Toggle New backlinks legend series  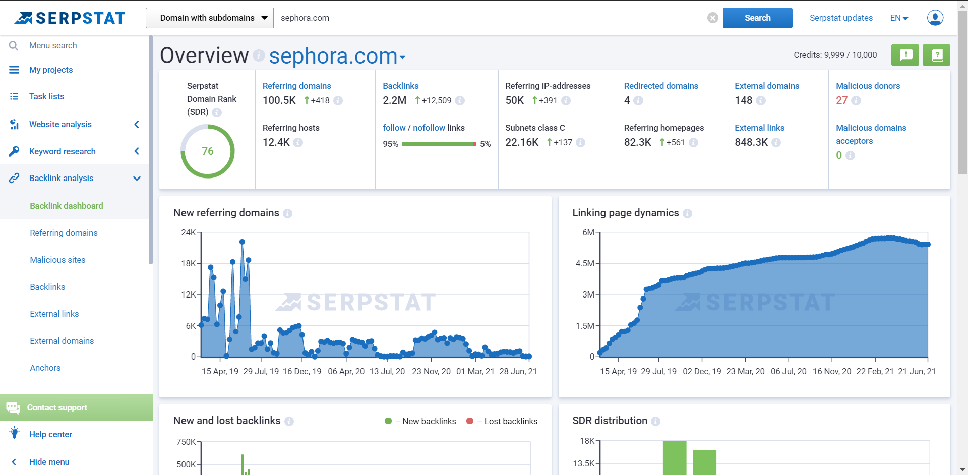(420, 421)
